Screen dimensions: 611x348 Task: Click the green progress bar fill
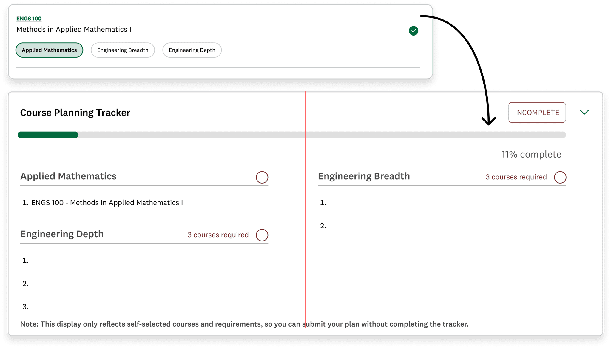click(x=48, y=135)
